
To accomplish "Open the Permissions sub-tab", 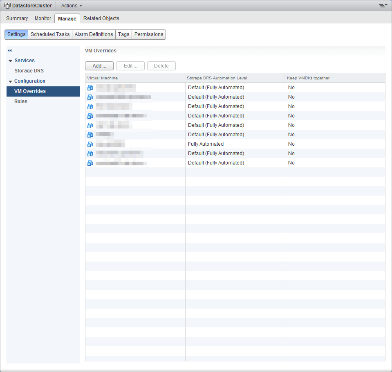I will pyautogui.click(x=149, y=34).
